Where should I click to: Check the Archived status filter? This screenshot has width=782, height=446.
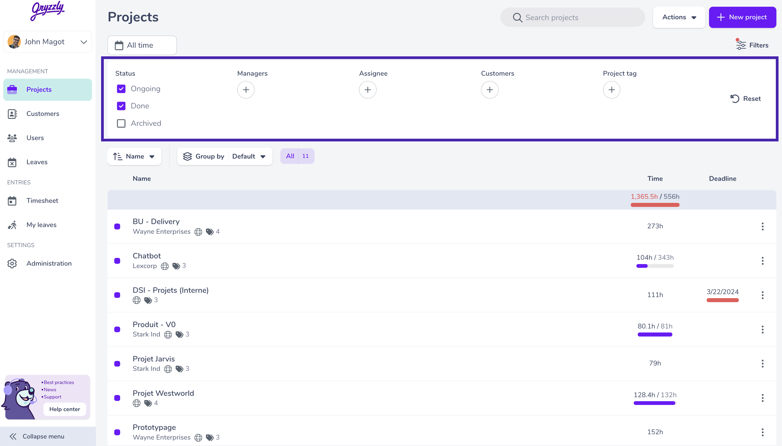tap(121, 123)
